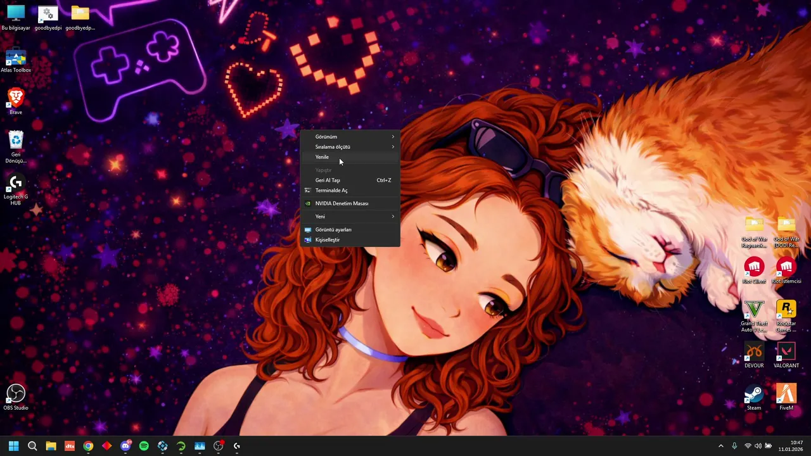Open OBS Studio from the taskbar

click(219, 446)
